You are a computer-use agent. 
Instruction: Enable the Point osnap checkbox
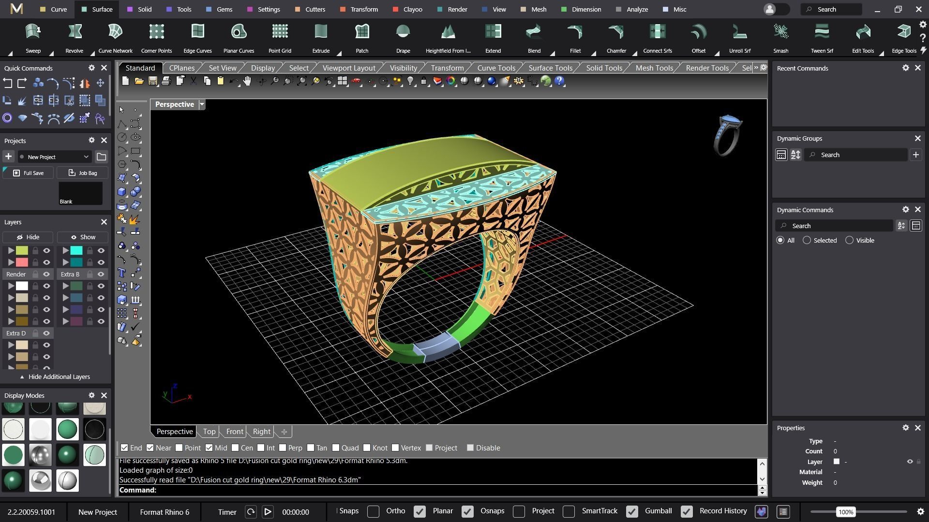click(x=180, y=448)
